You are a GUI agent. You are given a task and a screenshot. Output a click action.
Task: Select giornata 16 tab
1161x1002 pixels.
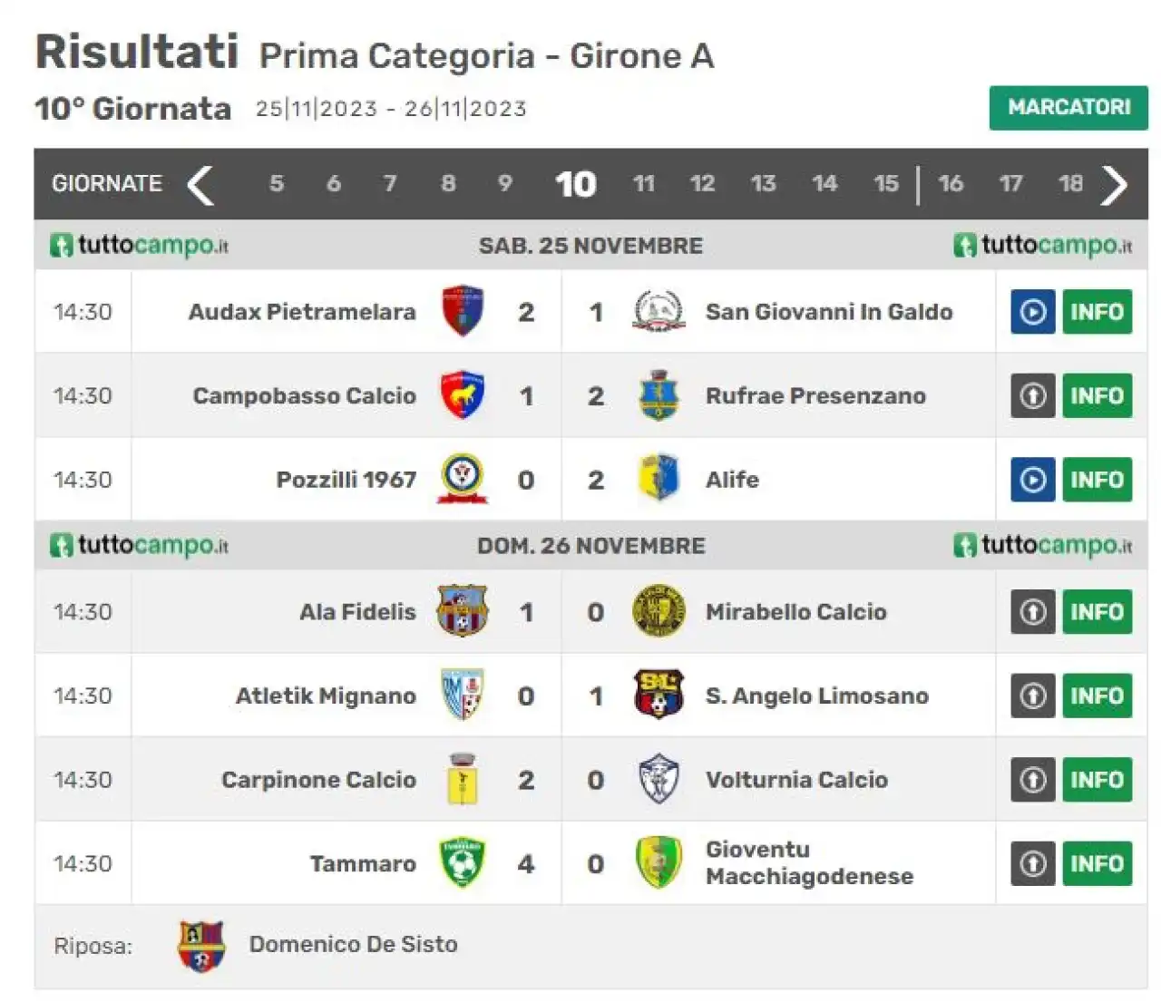[950, 184]
